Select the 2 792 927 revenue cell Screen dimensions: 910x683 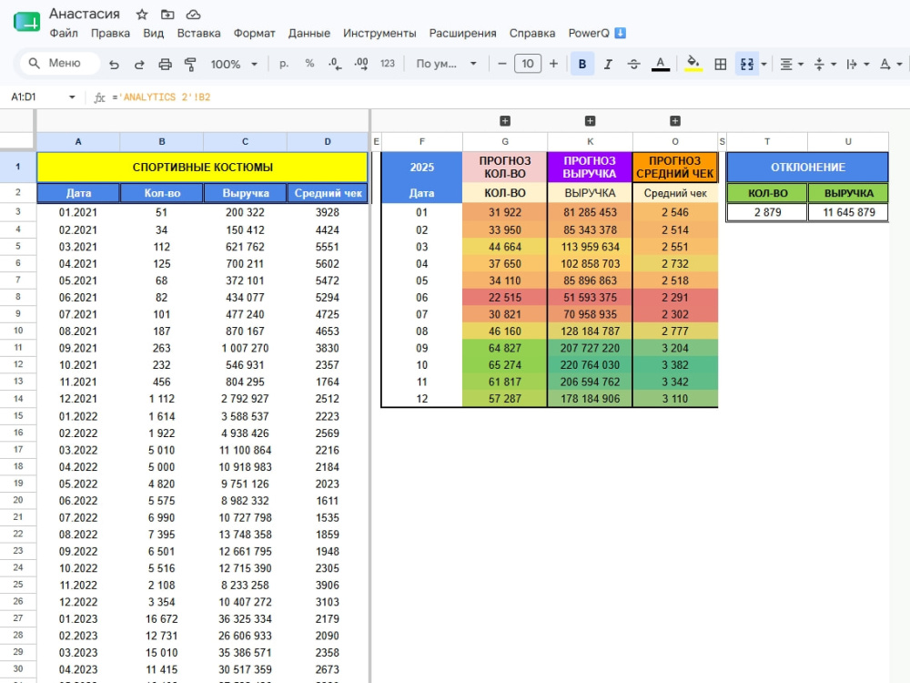(x=245, y=399)
